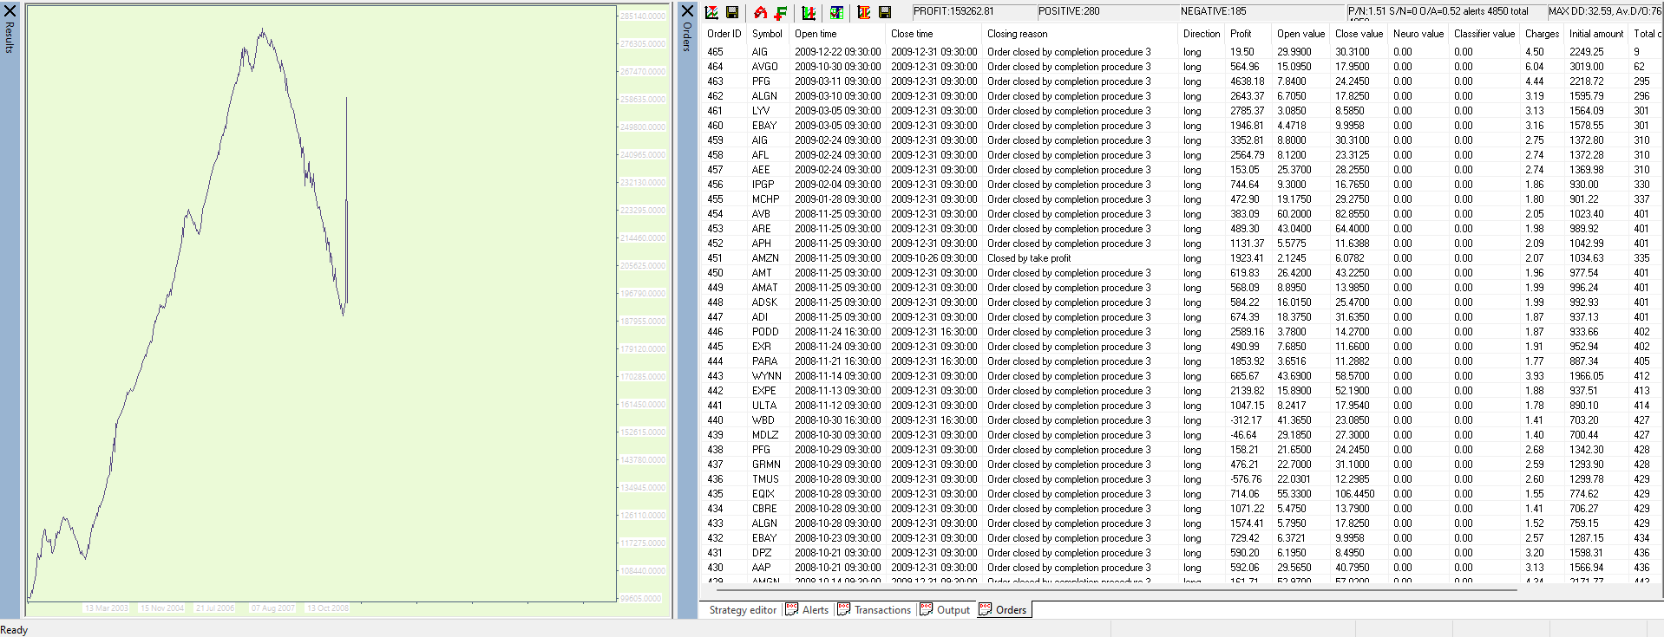This screenshot has height=637, width=1664.
Task: Select order 465 AIG row
Action: [954, 52]
